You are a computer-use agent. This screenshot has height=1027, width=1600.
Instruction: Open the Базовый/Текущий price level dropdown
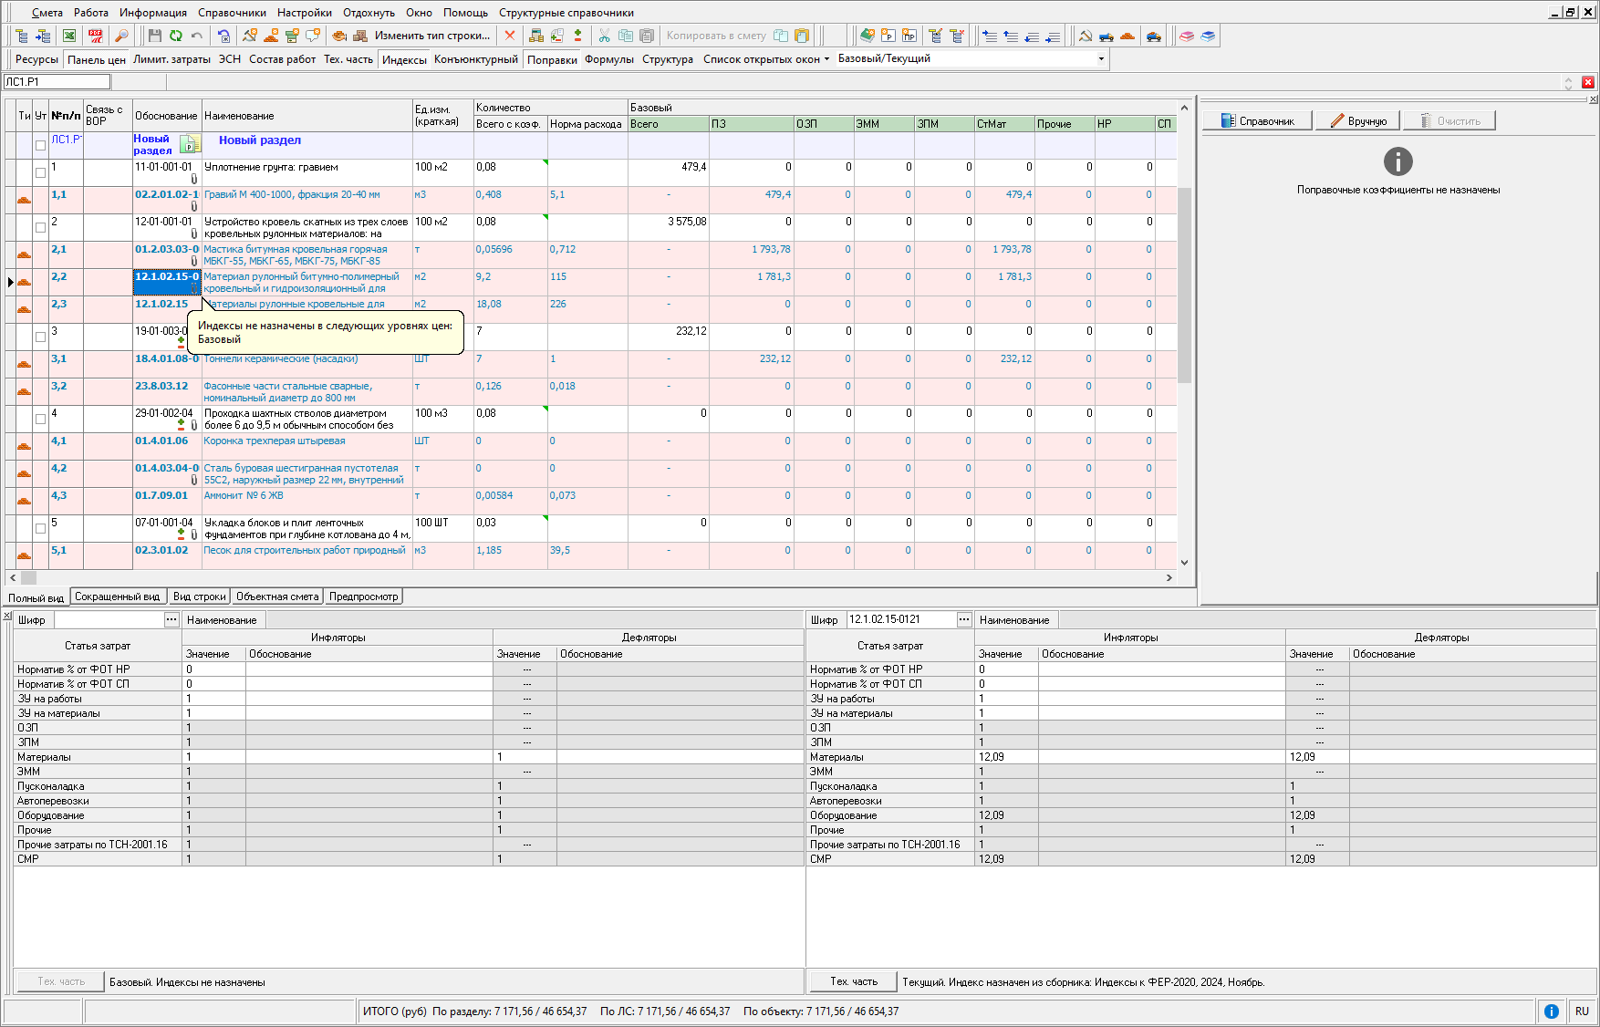pyautogui.click(x=1101, y=59)
